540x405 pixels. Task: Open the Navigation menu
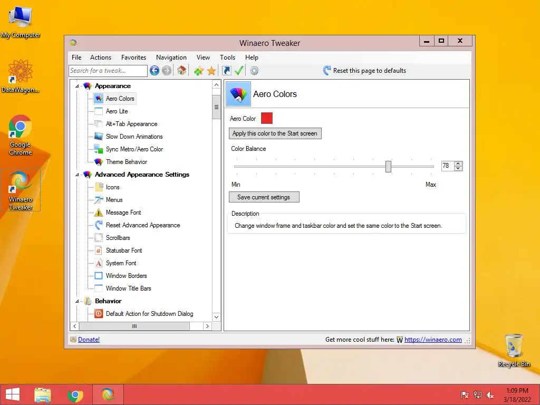(171, 57)
